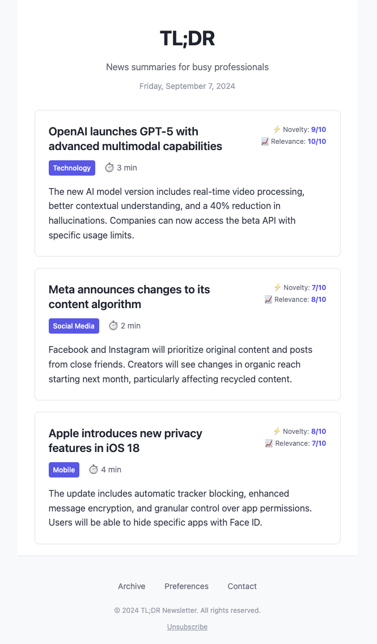Open the Preferences page
Screen dimensions: 377x644
click(187, 586)
